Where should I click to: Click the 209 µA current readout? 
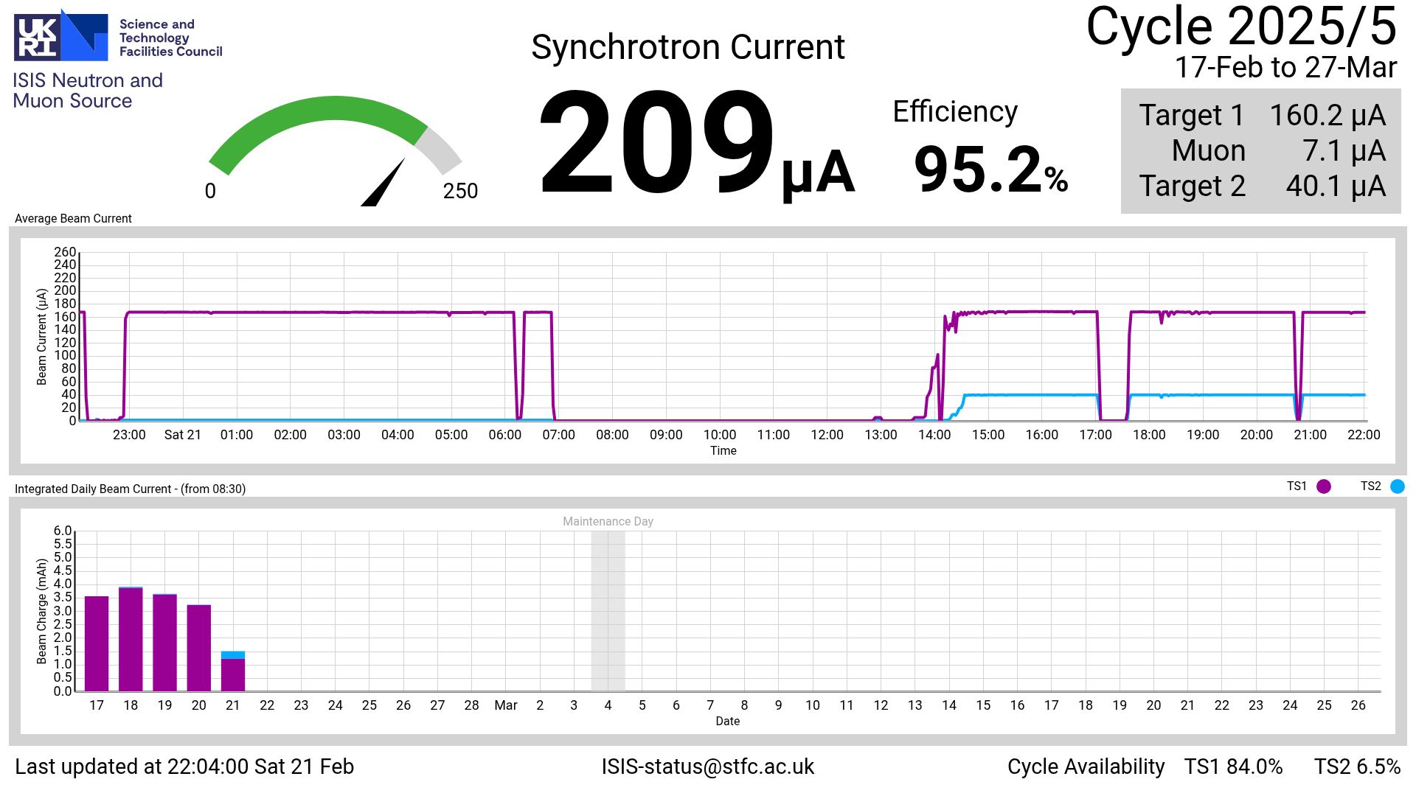coord(695,144)
